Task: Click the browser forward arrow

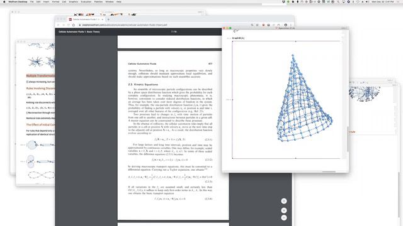Action: [63, 25]
